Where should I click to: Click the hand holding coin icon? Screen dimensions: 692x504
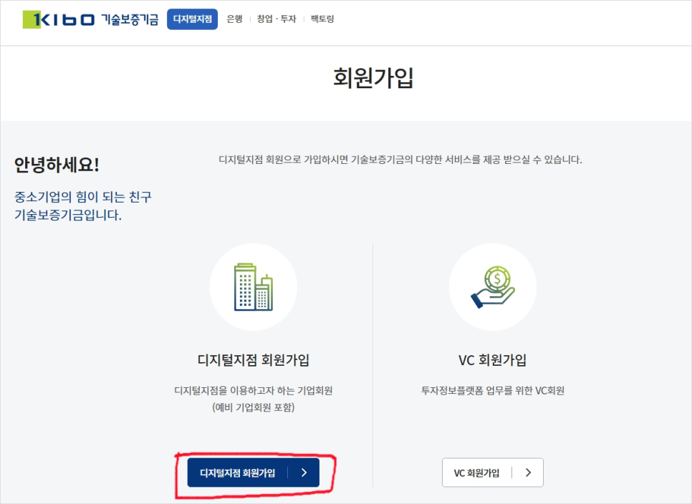coord(493,287)
